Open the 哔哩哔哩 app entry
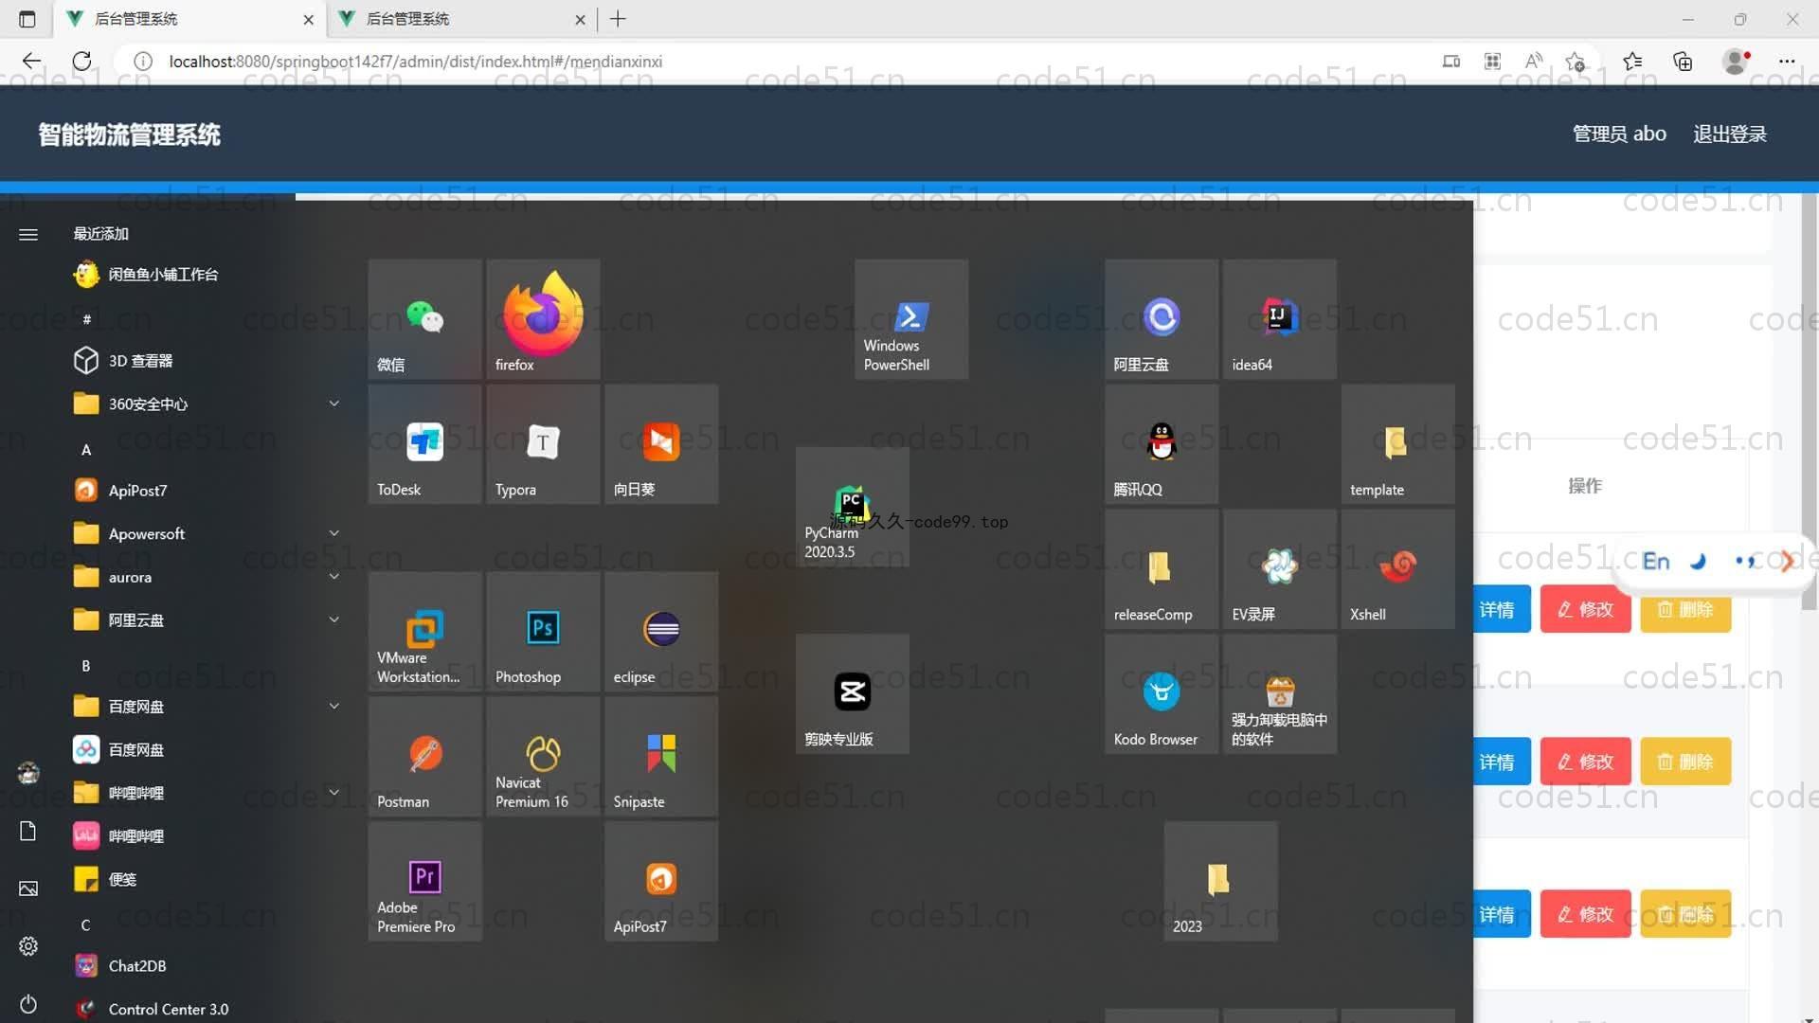The height and width of the screenshot is (1023, 1819). [207, 836]
